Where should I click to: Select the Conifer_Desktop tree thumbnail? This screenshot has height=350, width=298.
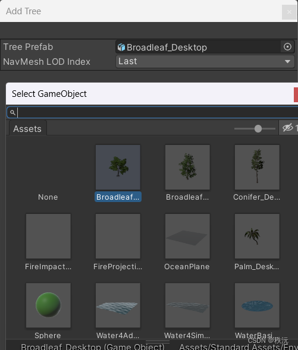click(x=257, y=167)
